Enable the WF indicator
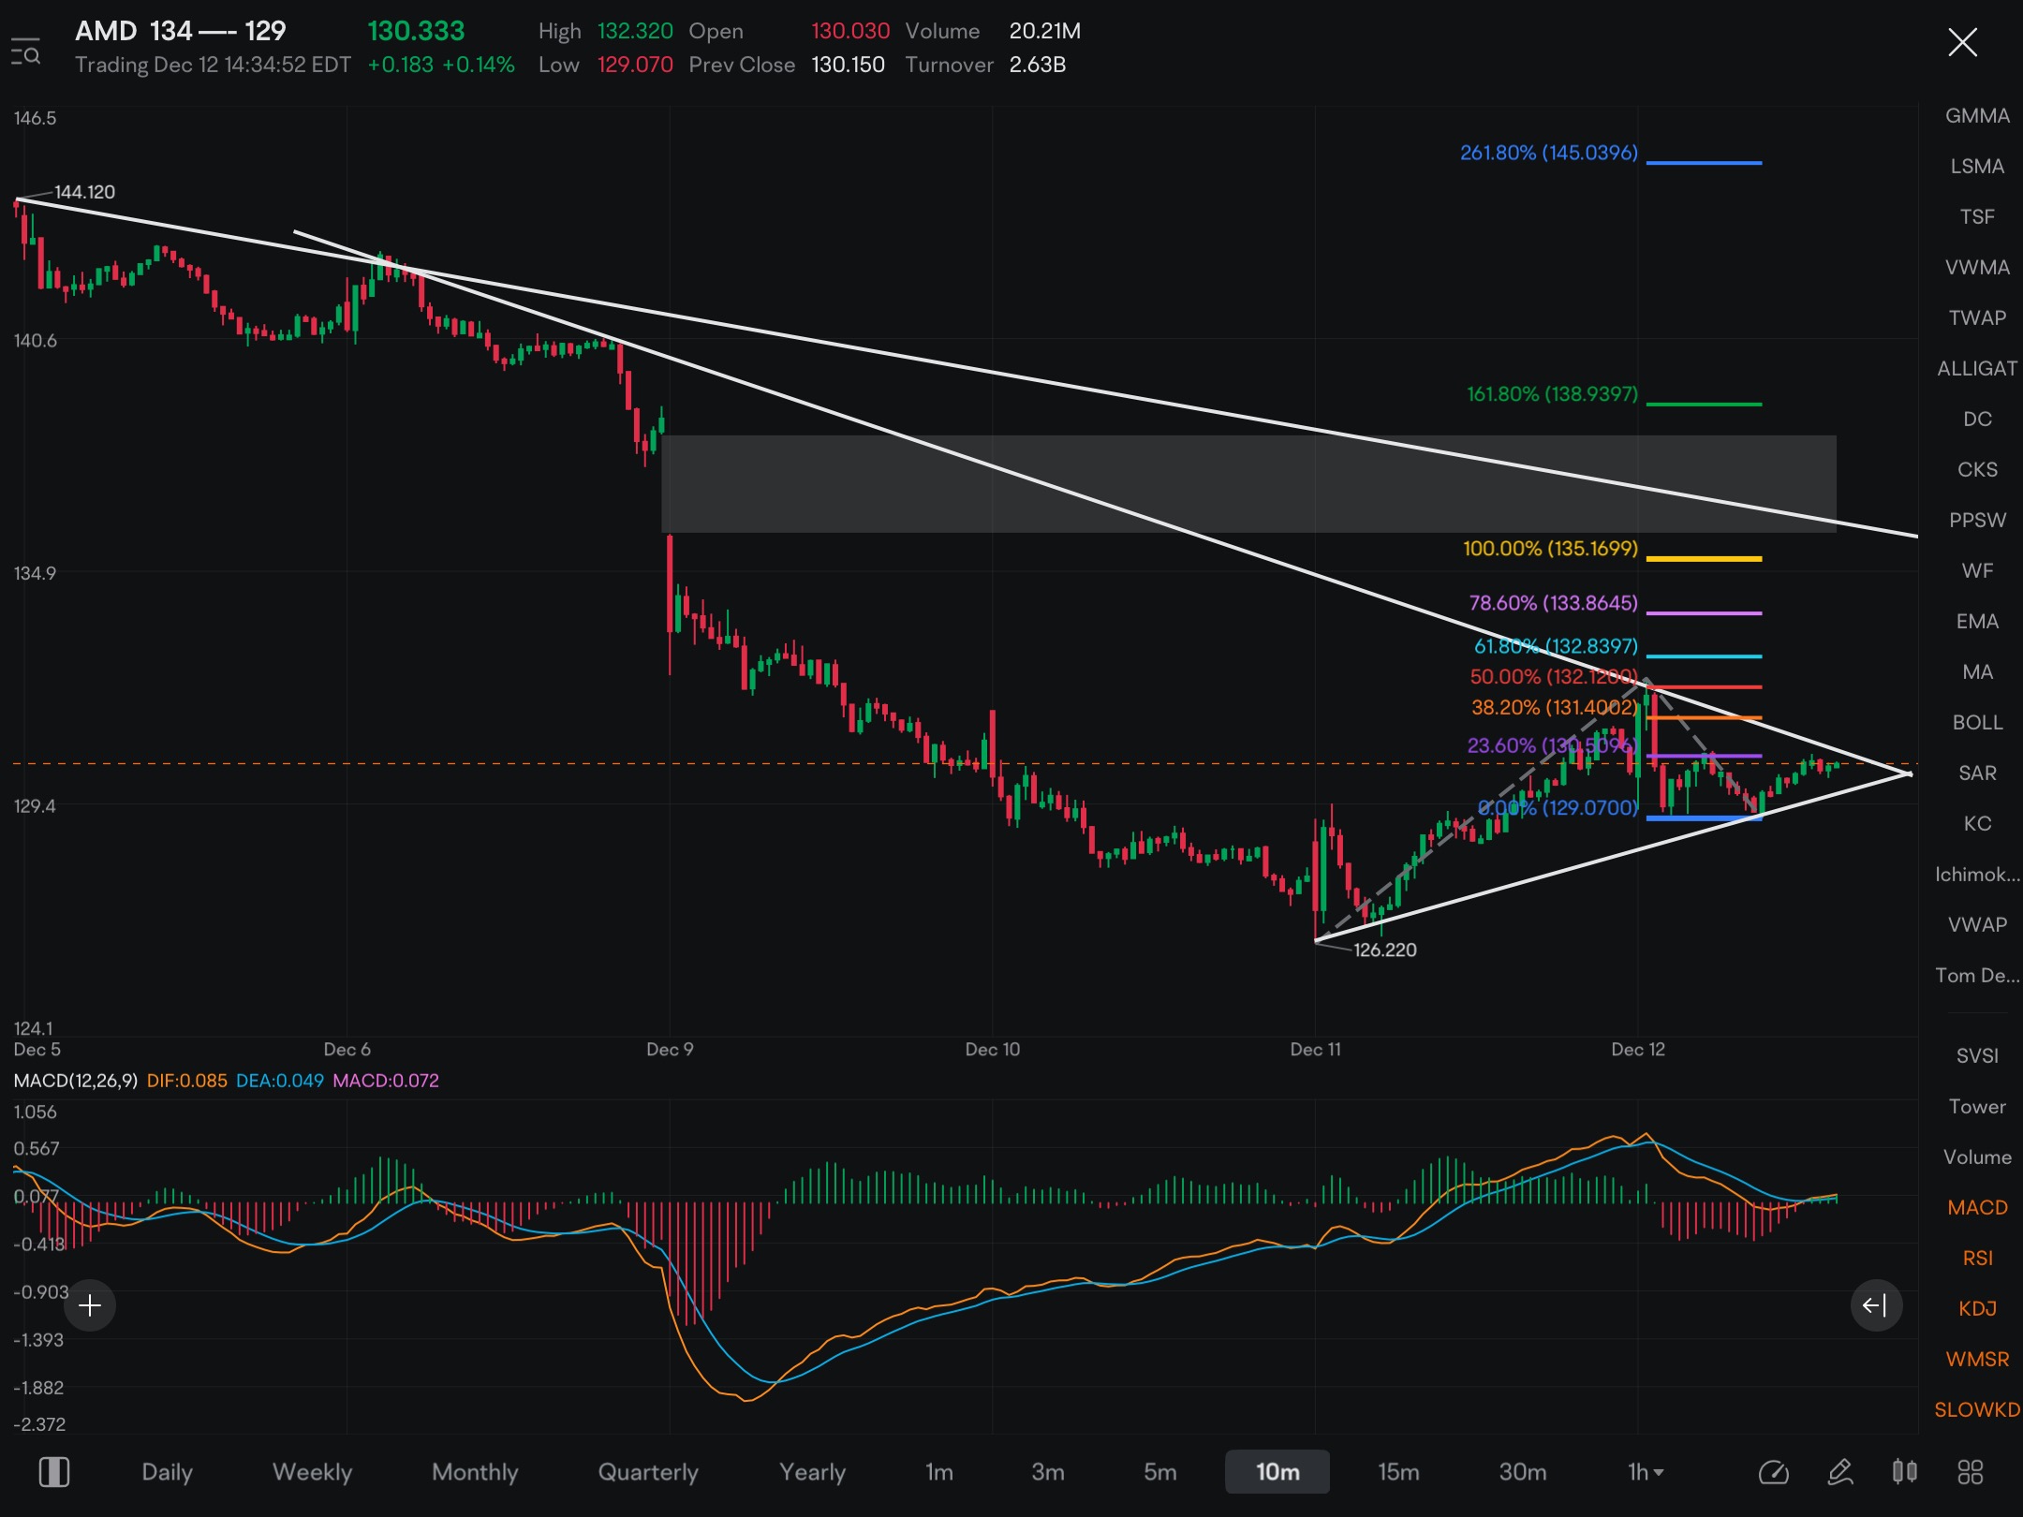Screen dimensions: 2023x1517 point(1977,571)
